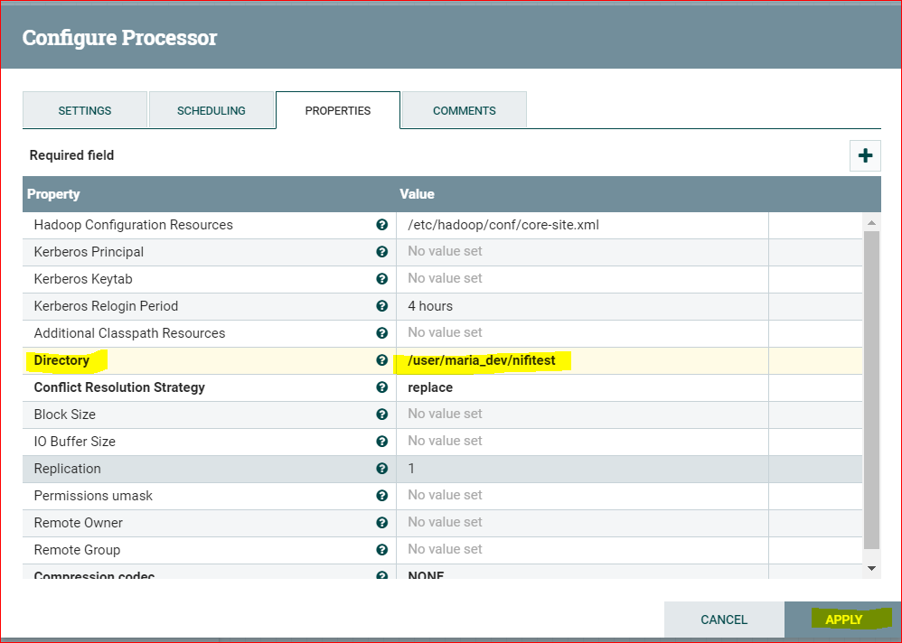Set the Block Size value field

point(582,415)
